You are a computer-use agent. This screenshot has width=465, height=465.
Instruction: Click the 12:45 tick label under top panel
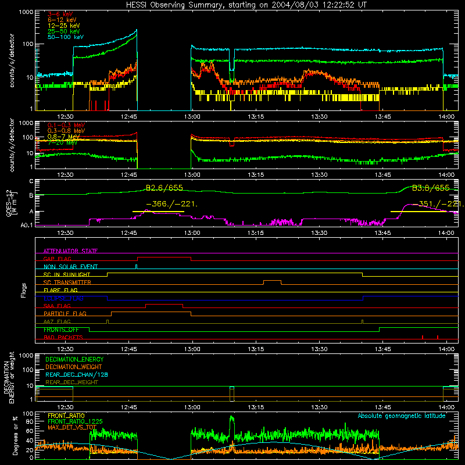pyautogui.click(x=128, y=117)
